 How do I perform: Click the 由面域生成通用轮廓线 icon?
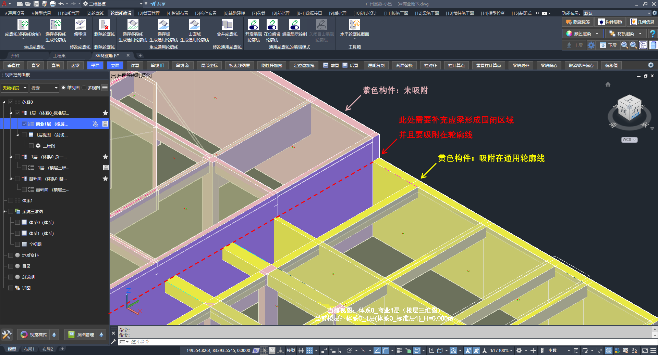[x=194, y=25]
